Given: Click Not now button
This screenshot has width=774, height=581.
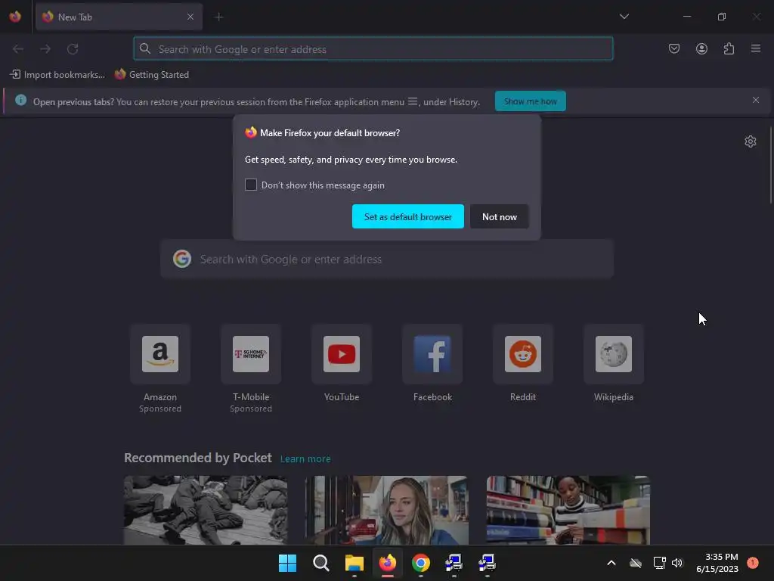Looking at the screenshot, I should coord(499,216).
